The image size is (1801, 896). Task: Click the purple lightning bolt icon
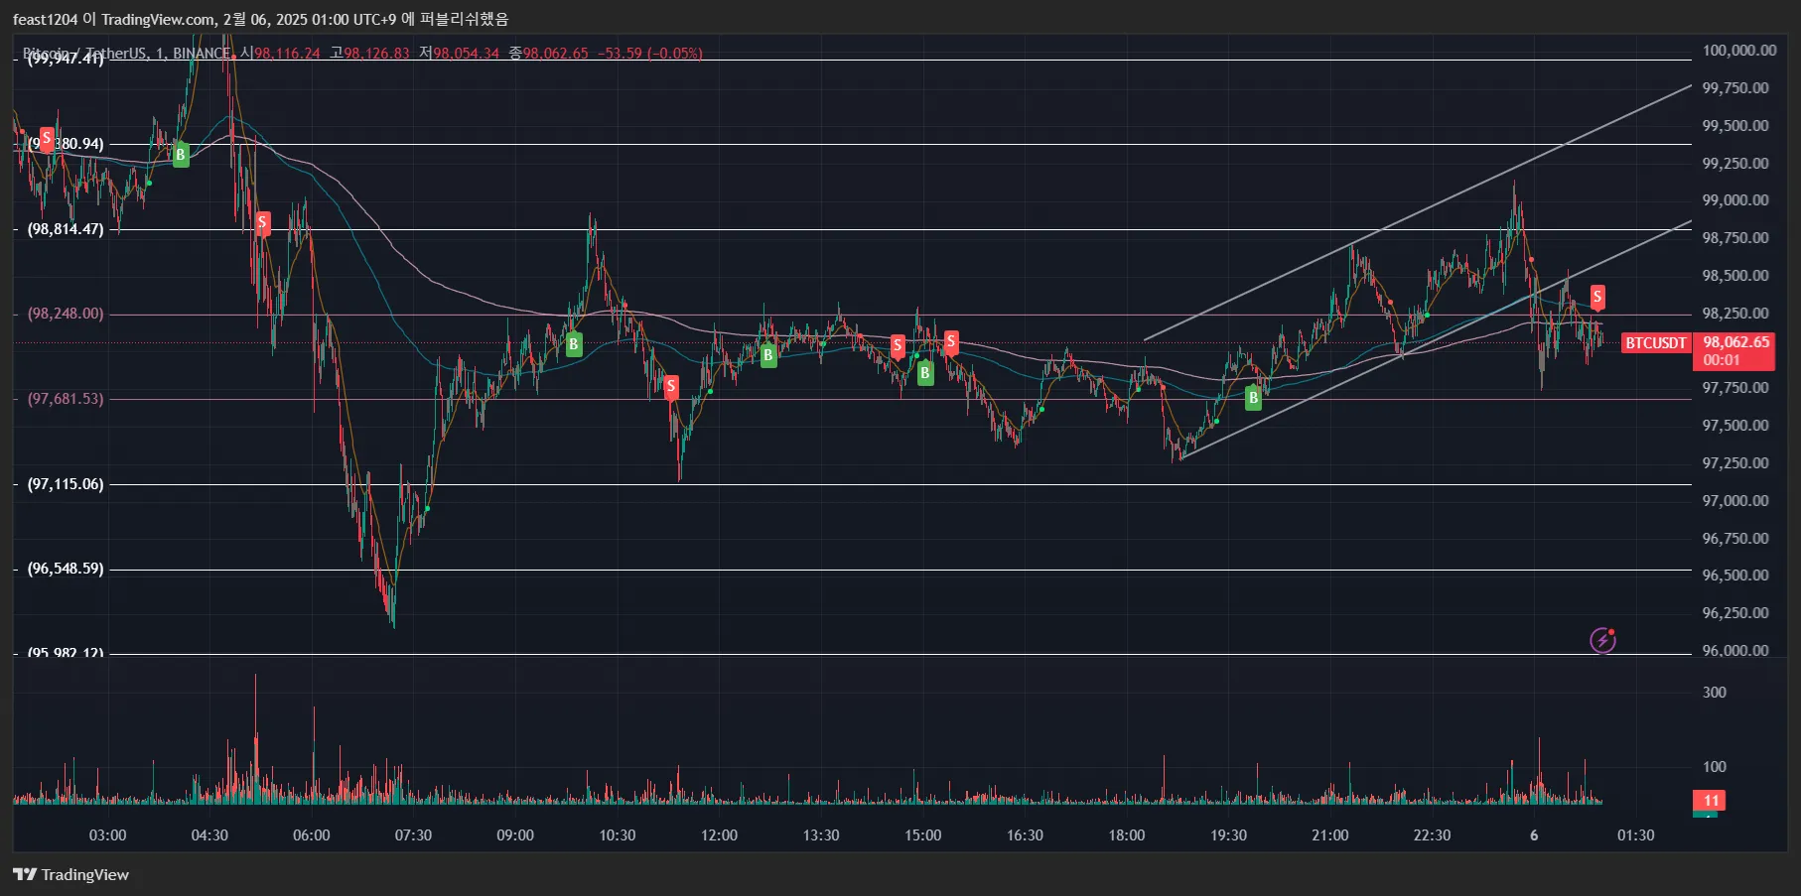pyautogui.click(x=1602, y=640)
